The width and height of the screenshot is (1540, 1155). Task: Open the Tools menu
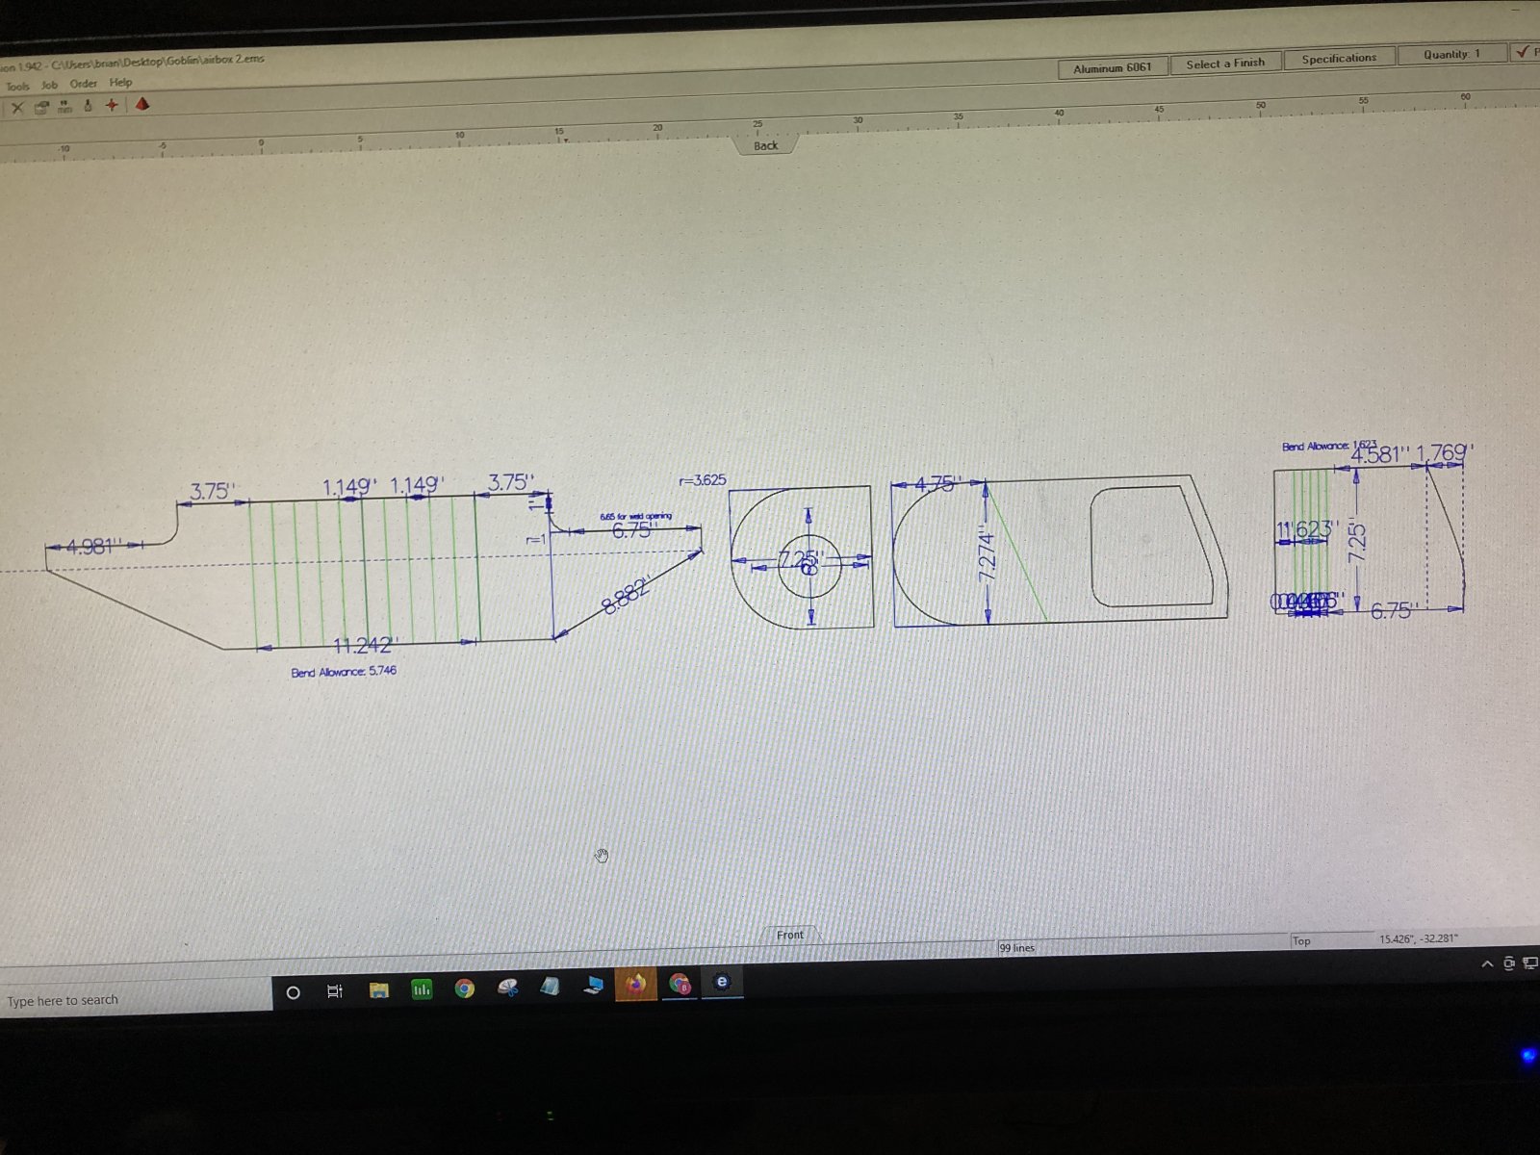17,86
